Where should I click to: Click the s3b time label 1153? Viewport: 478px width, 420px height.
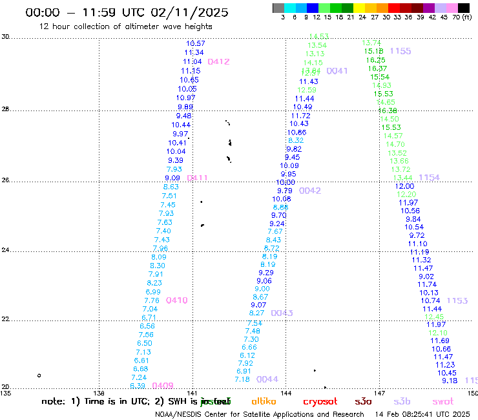coord(457,300)
